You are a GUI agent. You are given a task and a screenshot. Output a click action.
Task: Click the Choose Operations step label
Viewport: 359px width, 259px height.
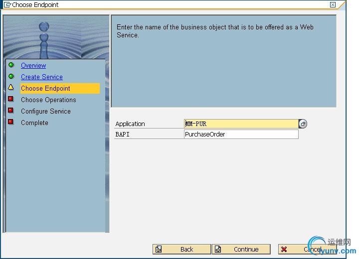pos(48,100)
